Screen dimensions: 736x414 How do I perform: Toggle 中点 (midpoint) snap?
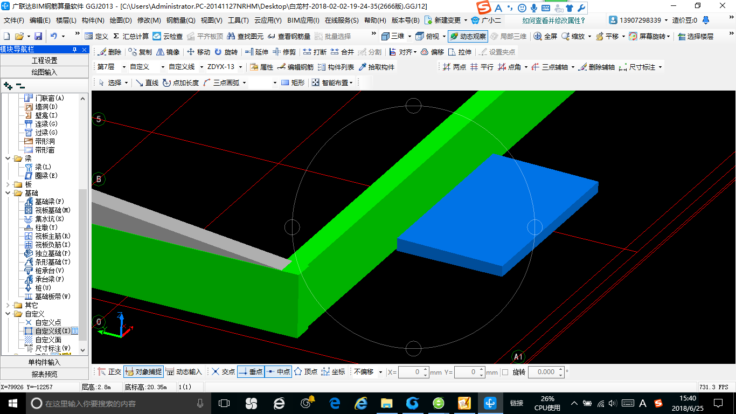point(279,372)
